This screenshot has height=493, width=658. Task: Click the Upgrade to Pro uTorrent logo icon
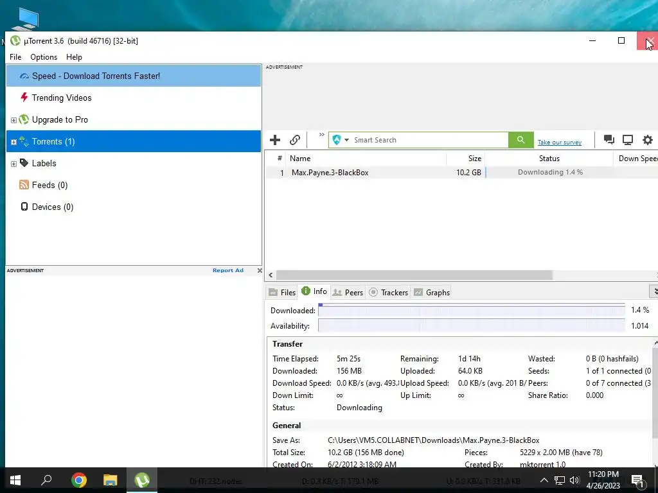(x=24, y=119)
